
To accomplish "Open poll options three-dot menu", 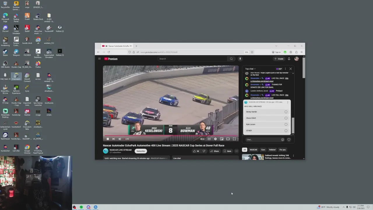I will 288,102.
